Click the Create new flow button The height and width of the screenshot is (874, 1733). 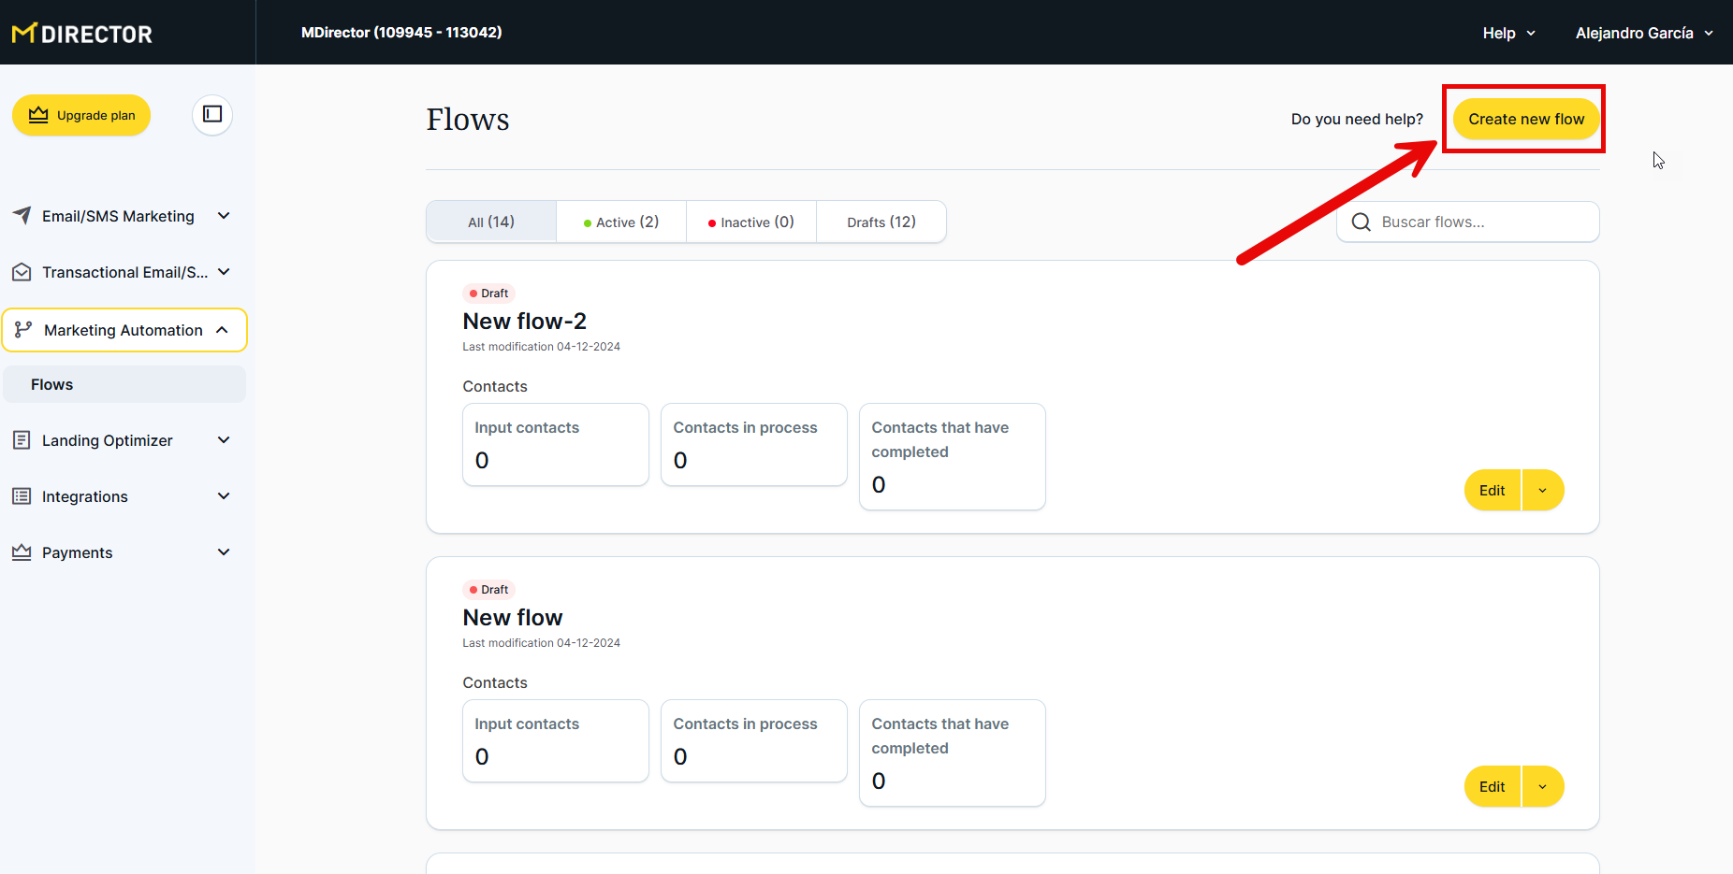coord(1525,119)
